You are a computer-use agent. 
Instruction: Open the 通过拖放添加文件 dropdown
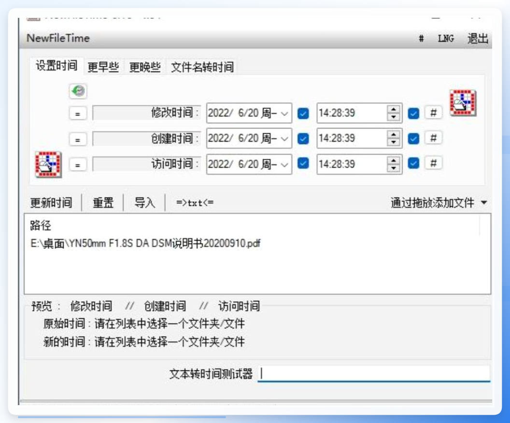(439, 203)
